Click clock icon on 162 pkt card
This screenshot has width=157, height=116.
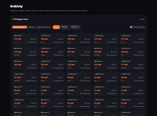tap(59, 65)
